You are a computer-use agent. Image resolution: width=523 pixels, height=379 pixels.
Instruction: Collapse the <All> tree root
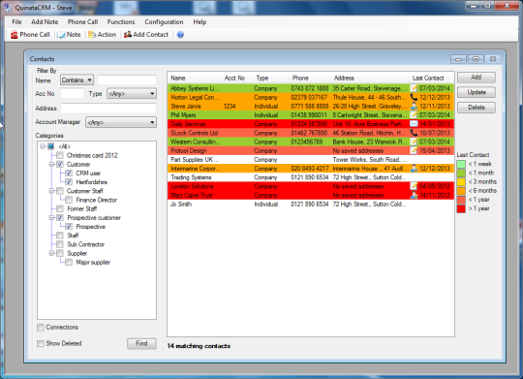coord(43,146)
